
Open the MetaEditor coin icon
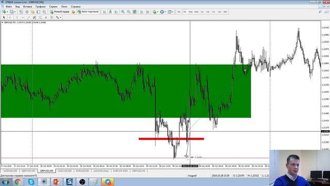pyautogui.click(x=73, y=12)
